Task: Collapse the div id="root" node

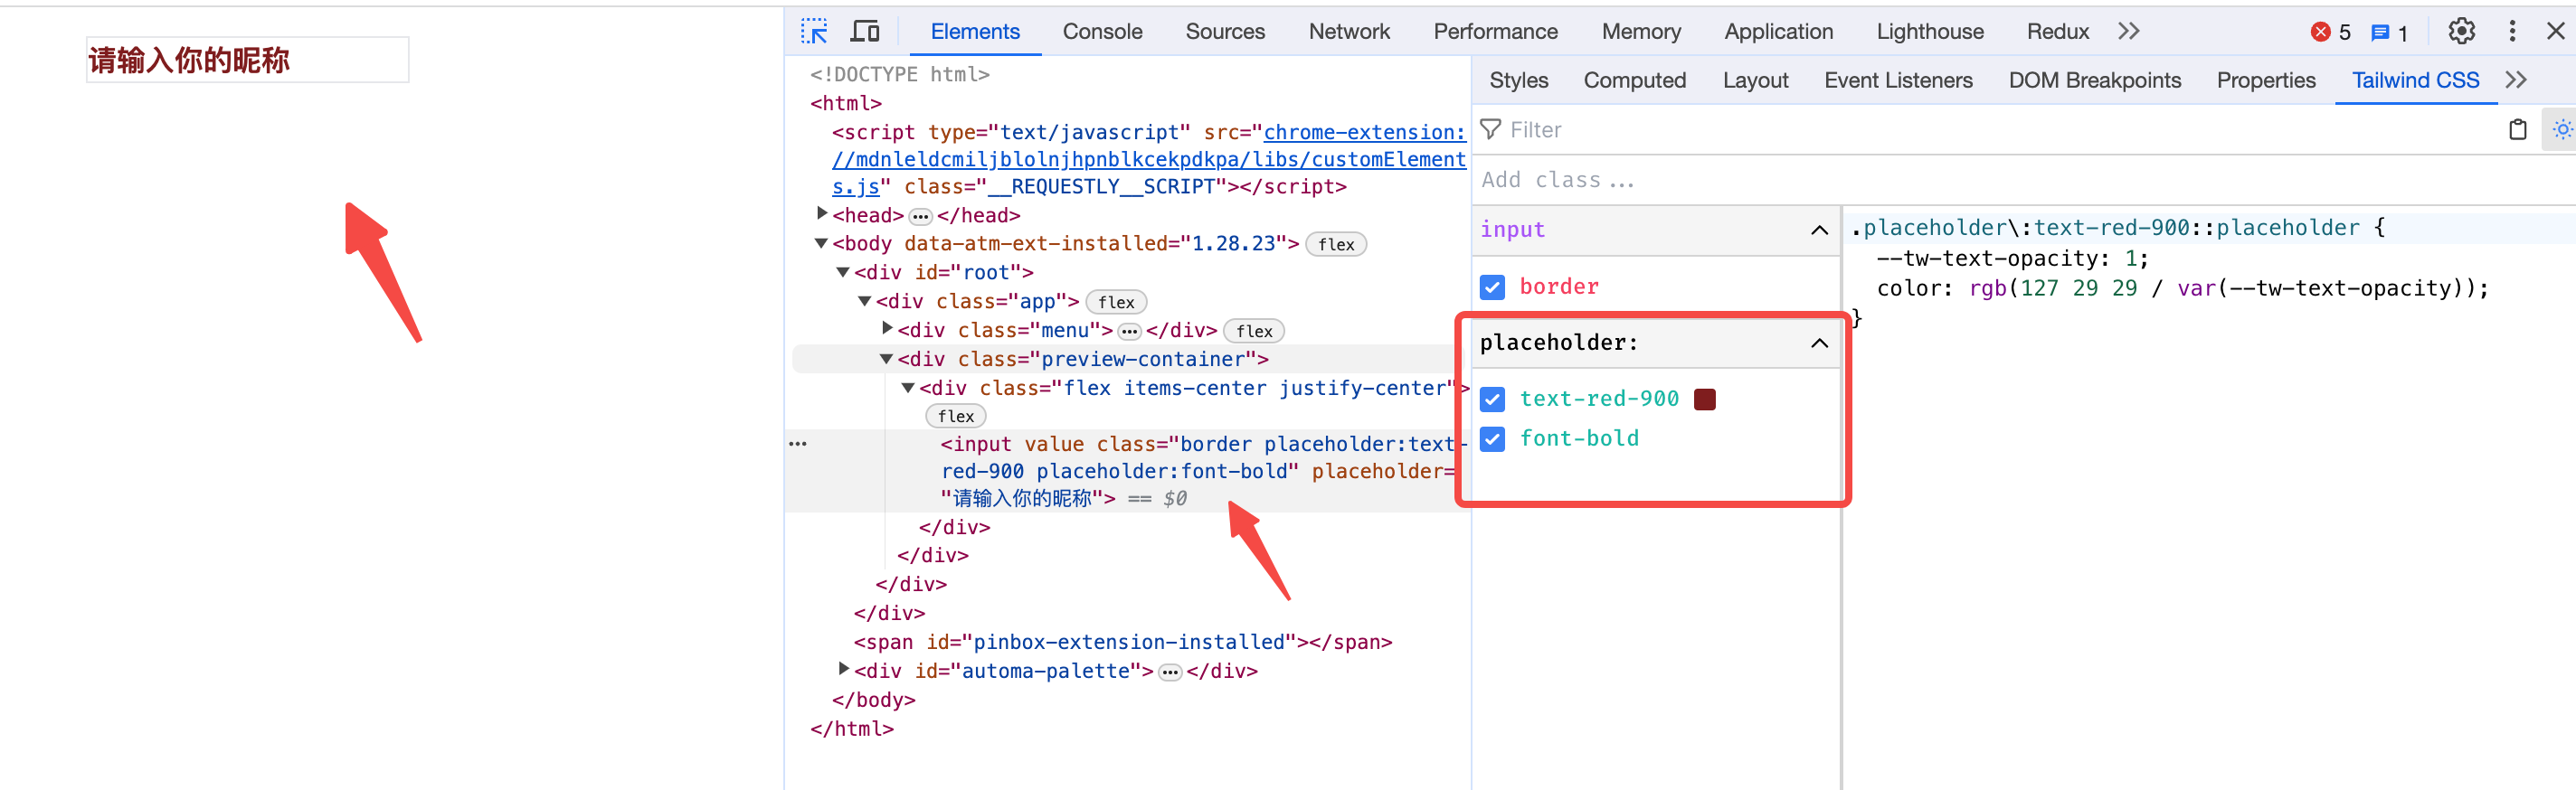Action: (x=843, y=272)
